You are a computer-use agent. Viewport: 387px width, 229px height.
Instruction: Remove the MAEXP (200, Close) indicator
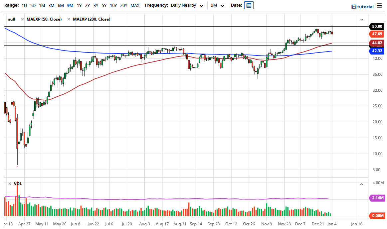coord(69,19)
